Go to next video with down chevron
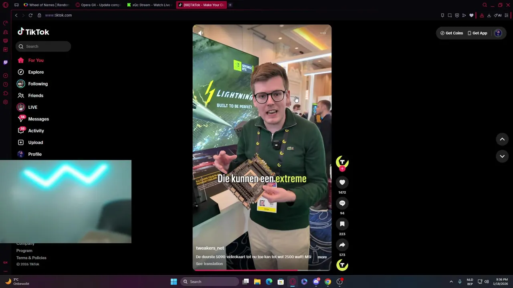The height and width of the screenshot is (288, 513). point(502,156)
